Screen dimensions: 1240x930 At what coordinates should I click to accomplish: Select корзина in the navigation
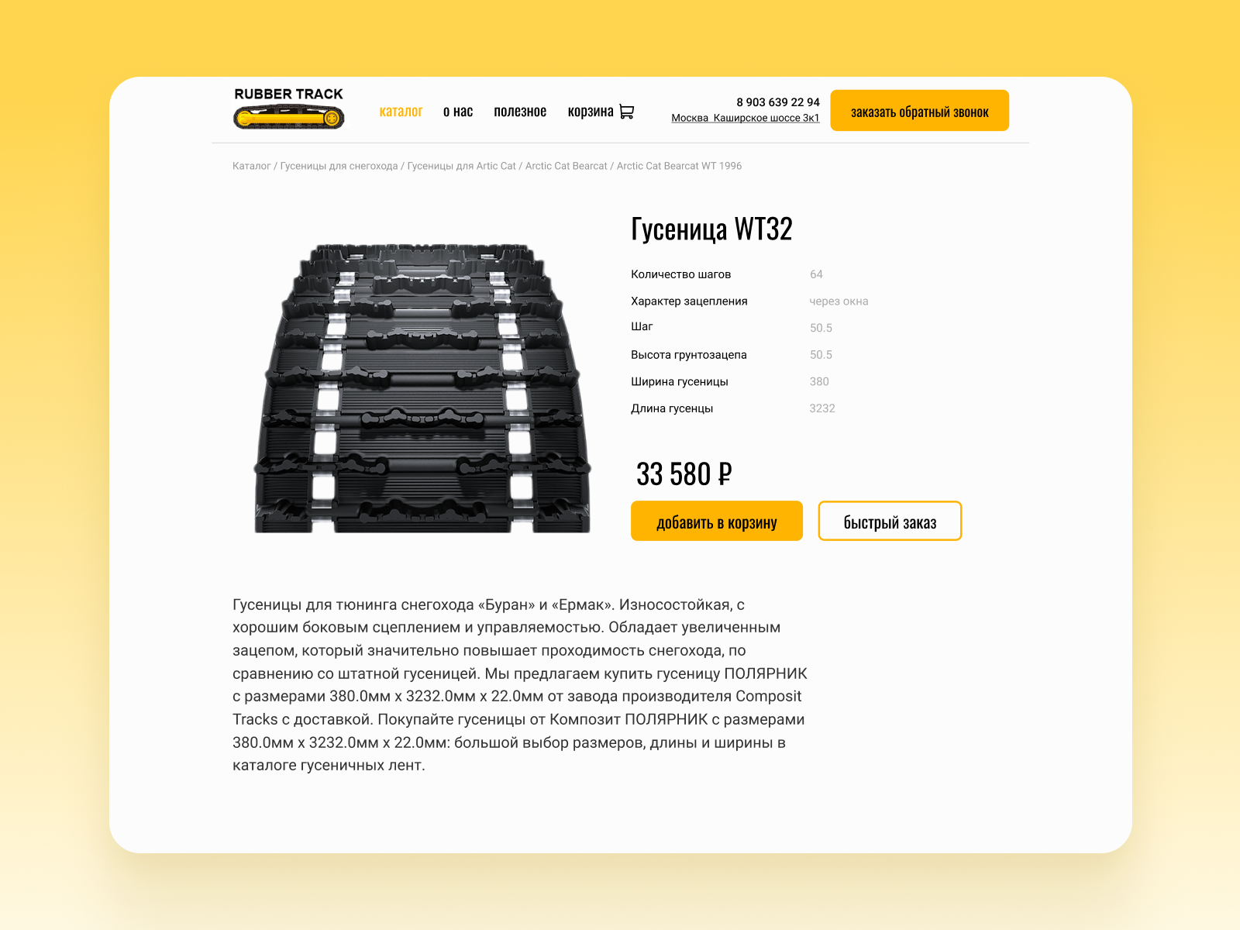[591, 112]
